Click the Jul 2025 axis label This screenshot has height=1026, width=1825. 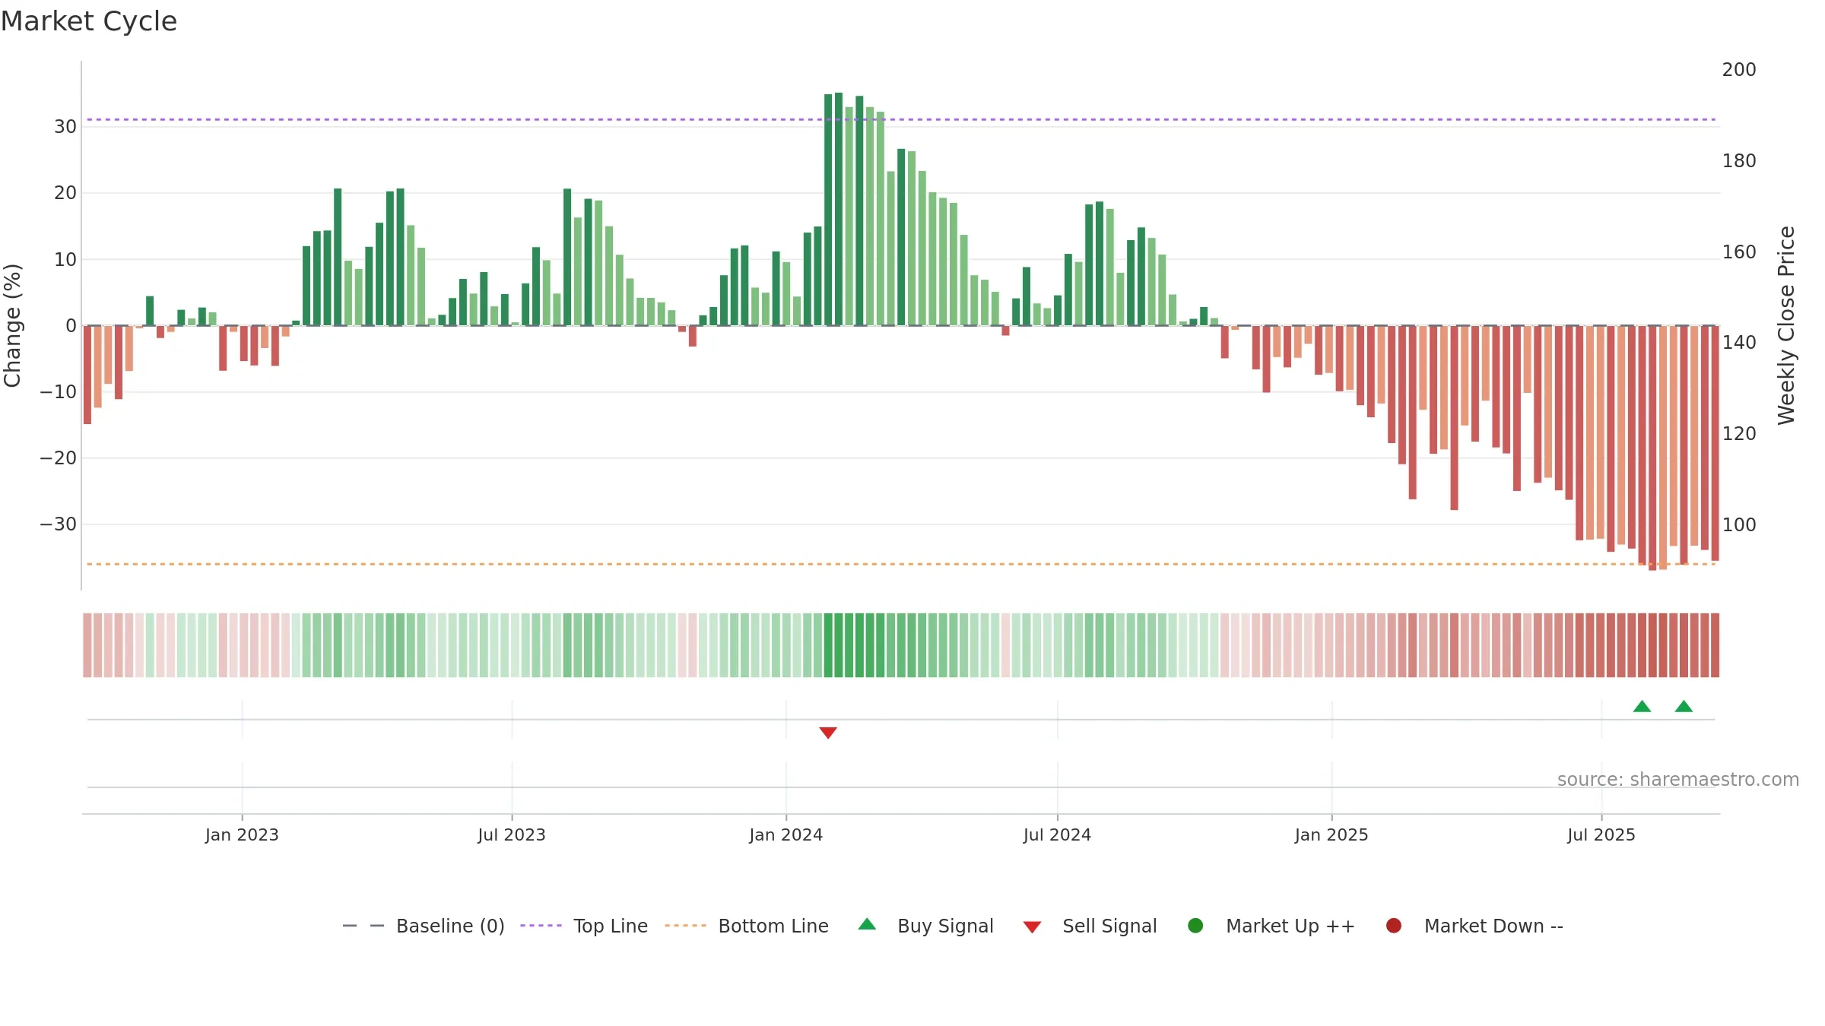1601,835
